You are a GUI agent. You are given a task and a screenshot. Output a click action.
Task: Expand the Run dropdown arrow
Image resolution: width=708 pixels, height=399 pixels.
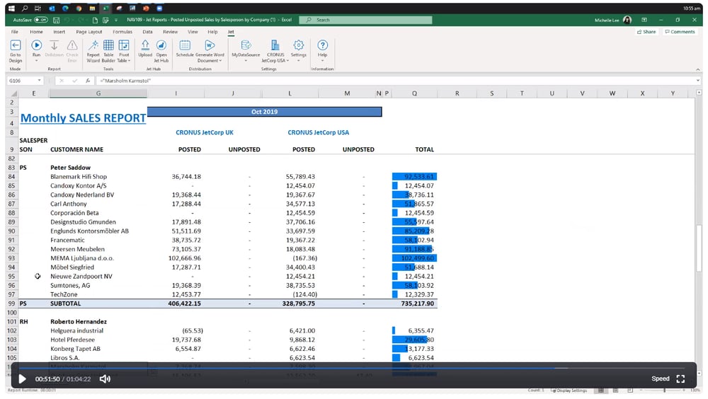tap(37, 60)
